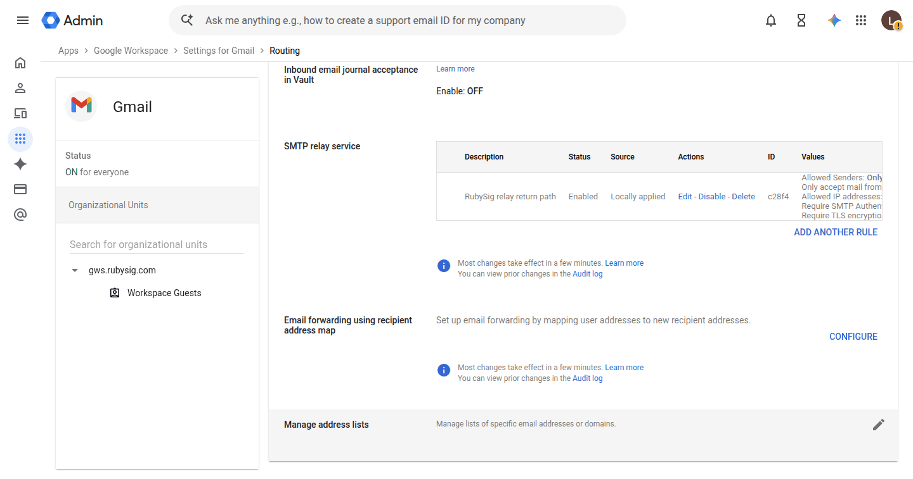Screen dimensions: 913x479
Task: Click the rule ID c28f4
Action: [x=779, y=197]
